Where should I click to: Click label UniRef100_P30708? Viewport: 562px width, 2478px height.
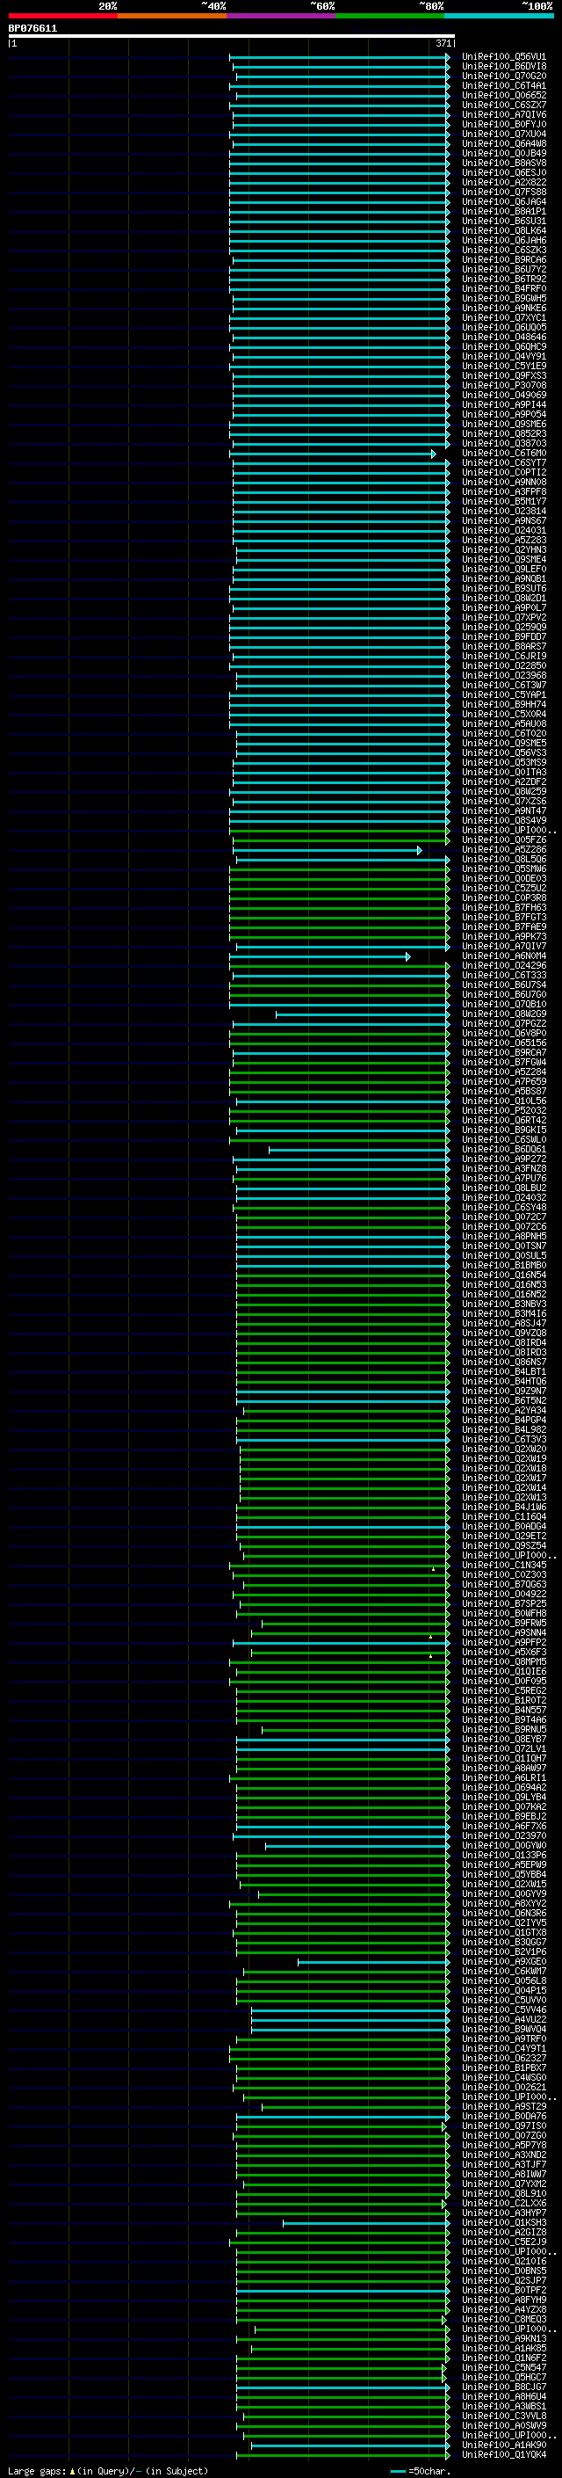point(504,385)
